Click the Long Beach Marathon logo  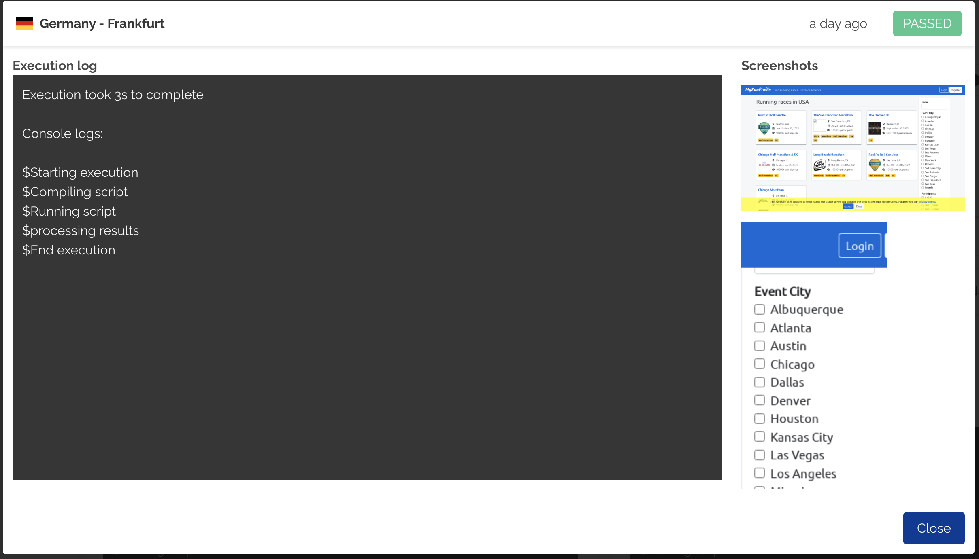pyautogui.click(x=820, y=165)
